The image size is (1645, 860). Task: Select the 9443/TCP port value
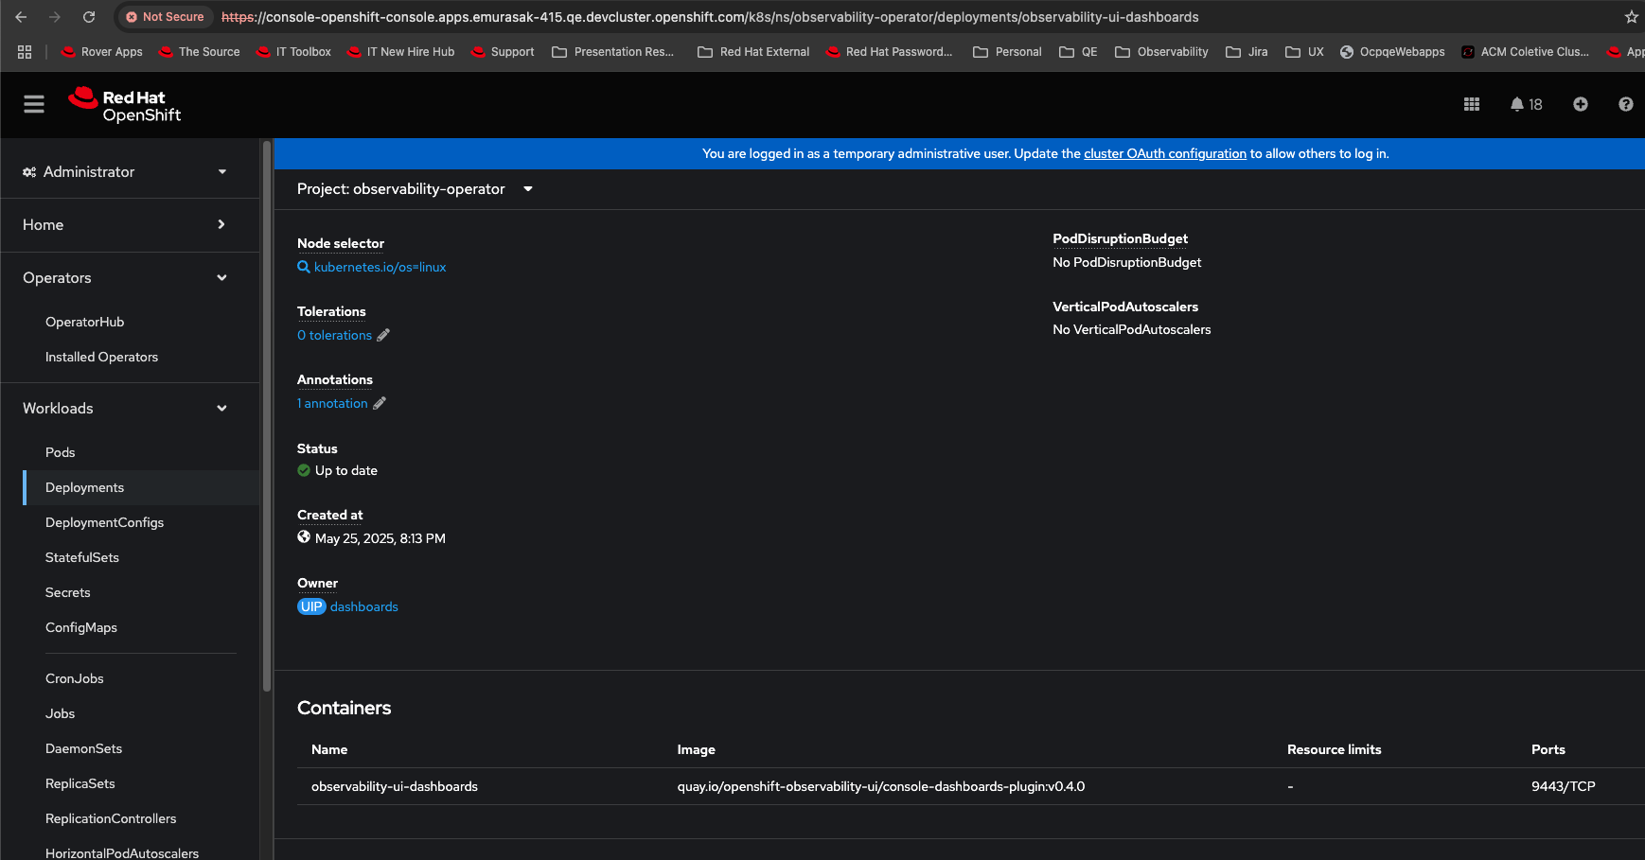click(1564, 786)
